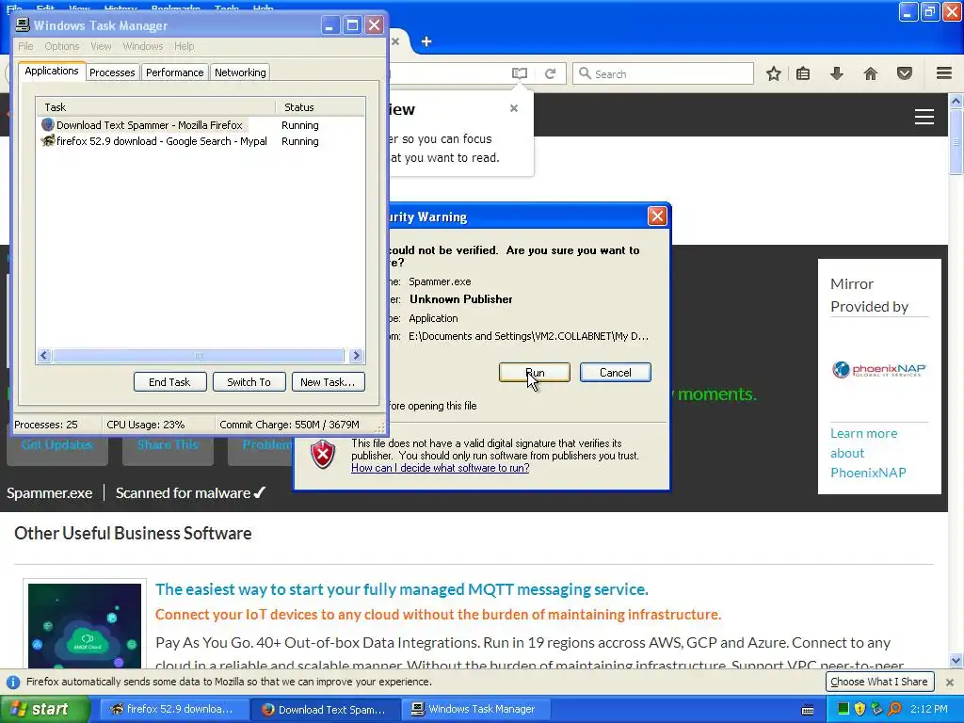
Task: Click the Firefox reader view icon
Action: coord(520,73)
